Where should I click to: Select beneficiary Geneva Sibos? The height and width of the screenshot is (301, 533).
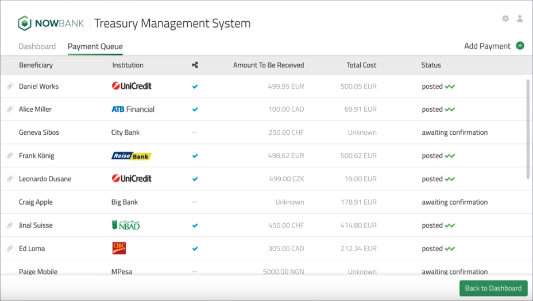pyautogui.click(x=38, y=132)
